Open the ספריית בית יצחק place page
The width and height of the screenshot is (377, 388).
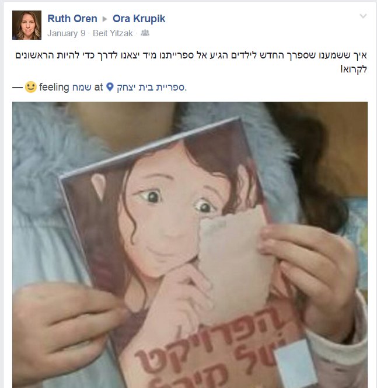click(152, 87)
